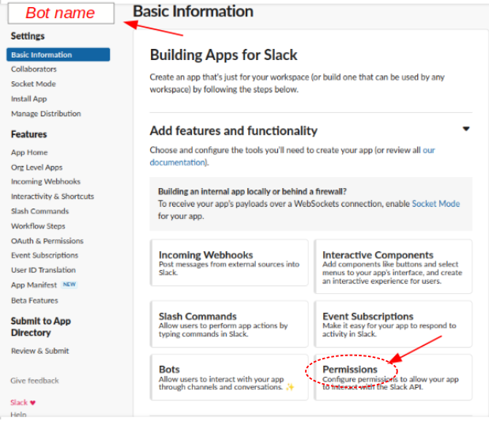Open the Bots feature card
This screenshot has width=489, height=425.
[x=229, y=378]
